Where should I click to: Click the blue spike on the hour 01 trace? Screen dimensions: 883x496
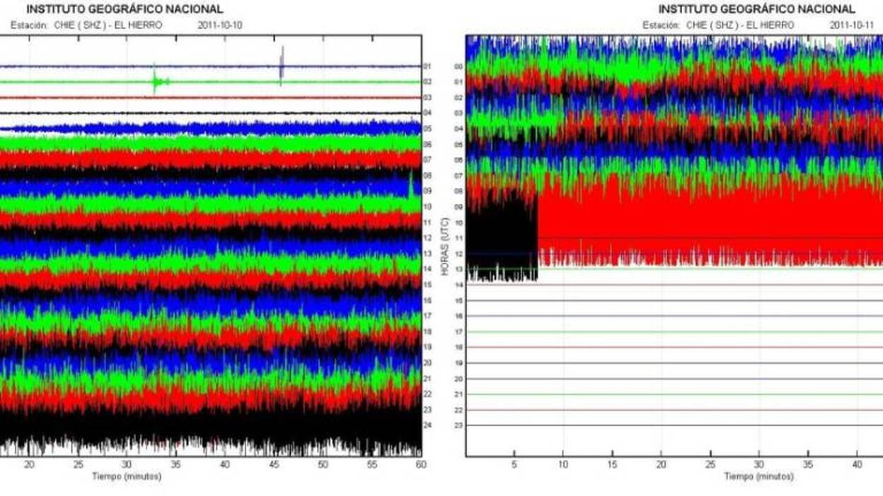(282, 62)
